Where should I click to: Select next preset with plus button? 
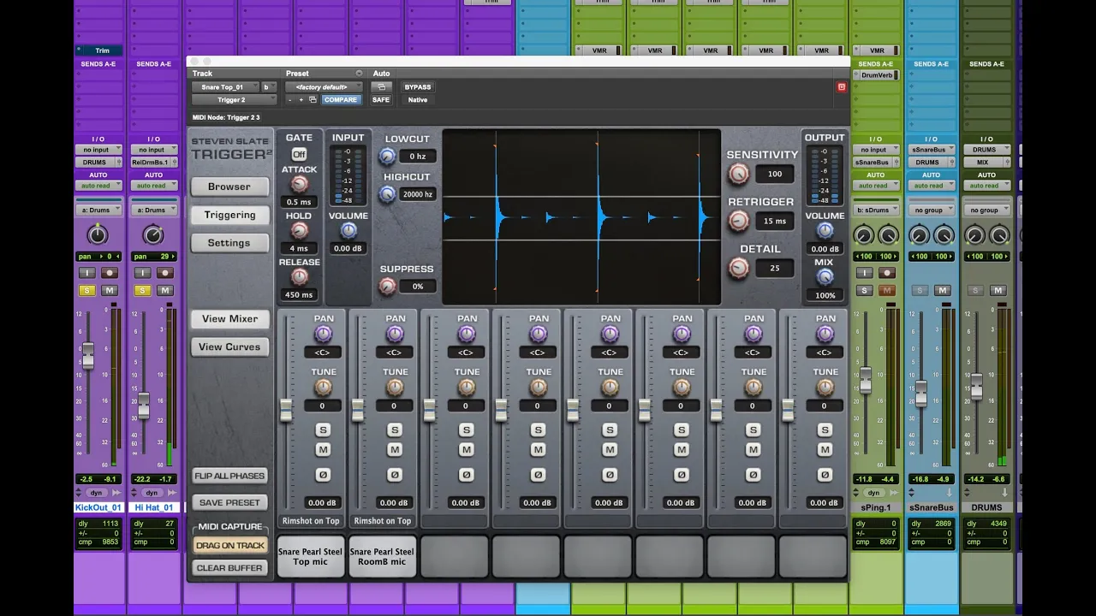pyautogui.click(x=301, y=100)
